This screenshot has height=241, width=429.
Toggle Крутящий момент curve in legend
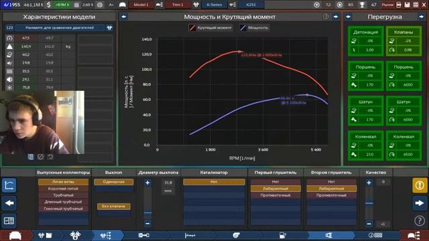[210, 27]
